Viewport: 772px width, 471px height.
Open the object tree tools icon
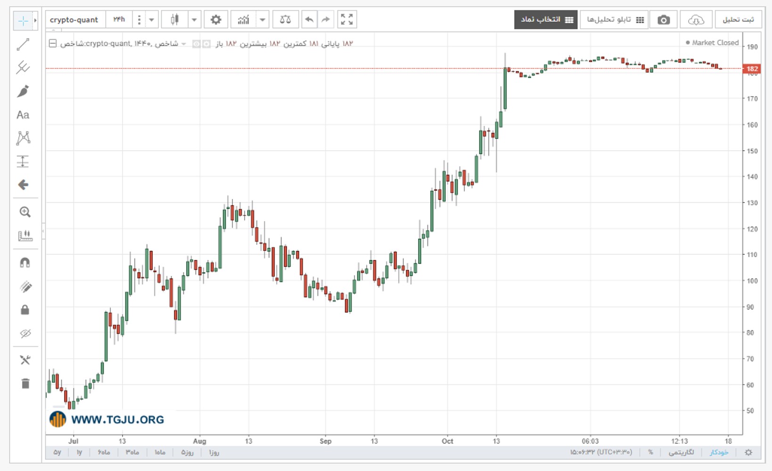25,360
